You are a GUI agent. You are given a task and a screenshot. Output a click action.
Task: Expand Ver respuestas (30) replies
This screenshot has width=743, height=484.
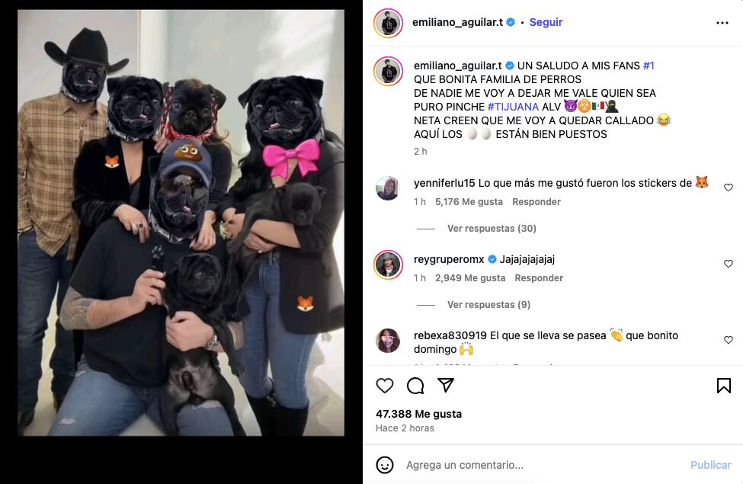pyautogui.click(x=492, y=229)
